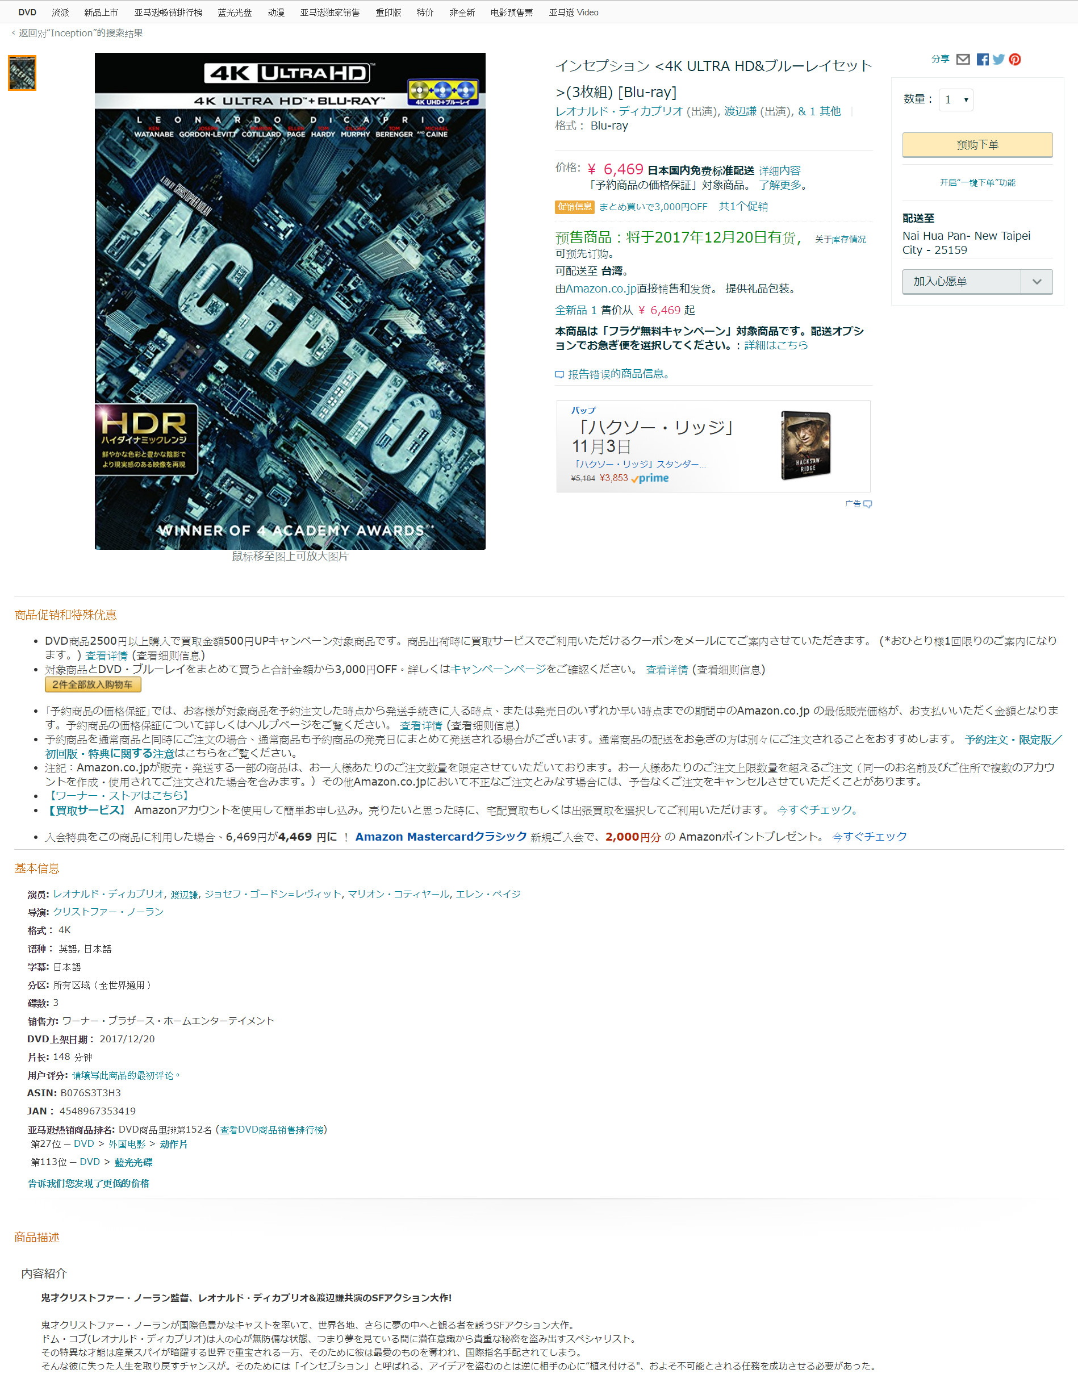Open 请填写此商品的最初评论 review link
1078x1374 pixels.
(126, 1075)
